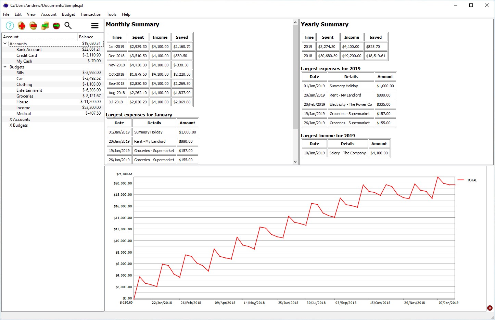Click the Account column header
This screenshot has width=495, height=320.
point(40,37)
